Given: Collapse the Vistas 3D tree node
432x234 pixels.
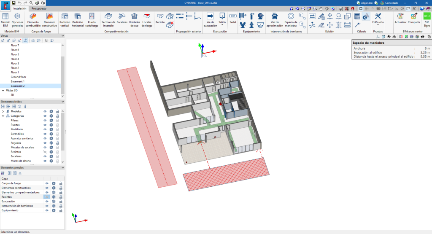Looking at the screenshot, I should click(3, 90).
